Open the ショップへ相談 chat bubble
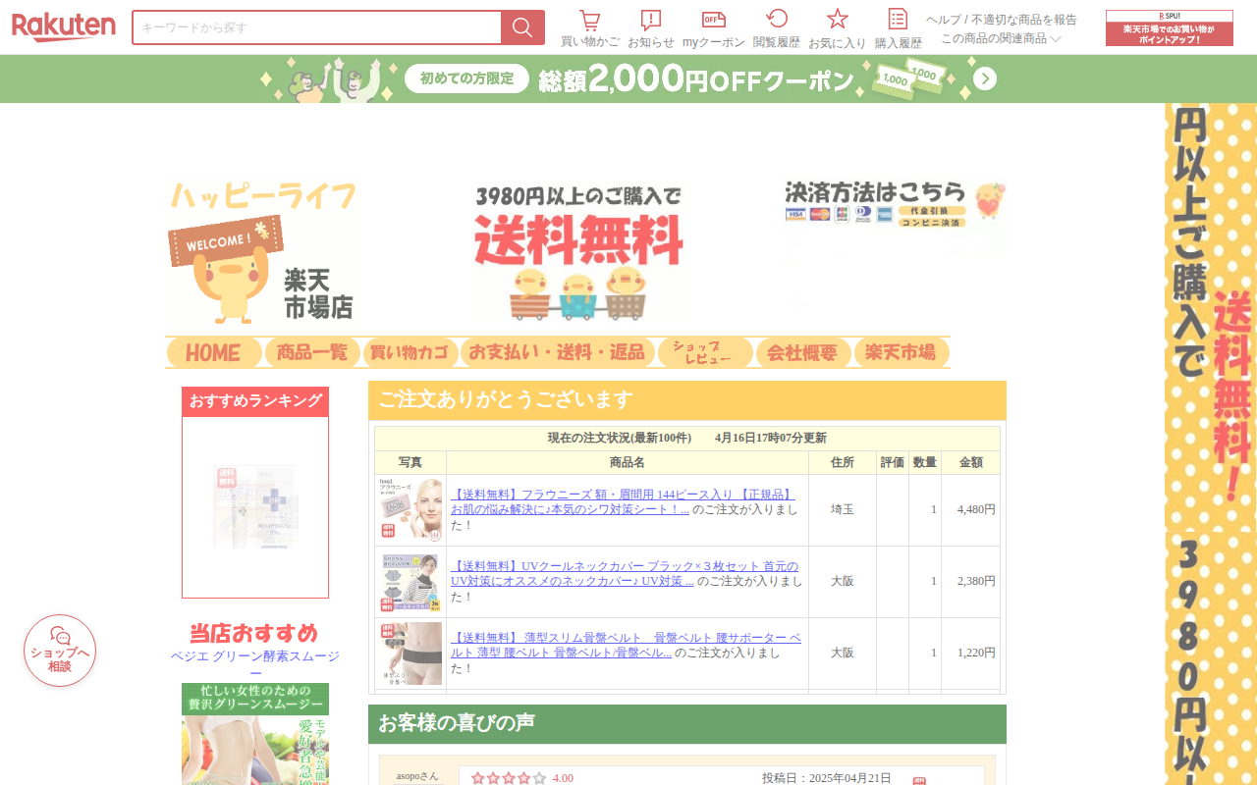The width and height of the screenshot is (1257, 785). pos(60,651)
